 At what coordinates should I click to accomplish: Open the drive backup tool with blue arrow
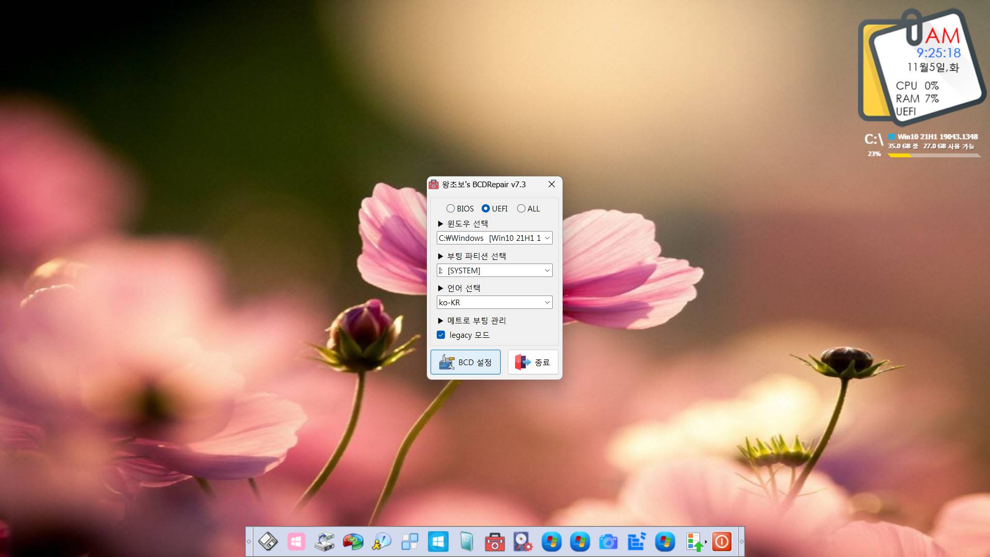point(325,542)
